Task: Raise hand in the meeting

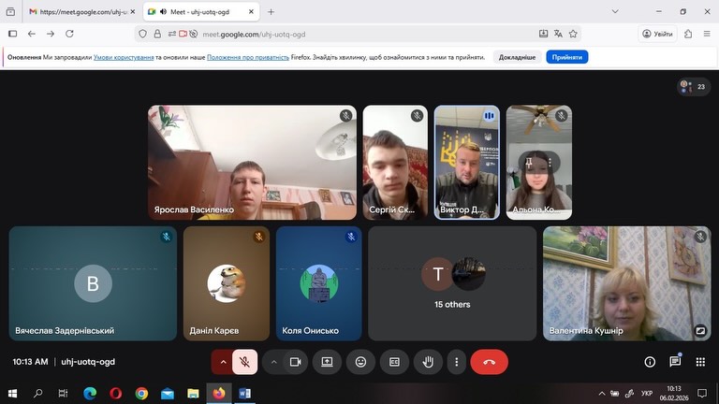Action: coord(428,362)
